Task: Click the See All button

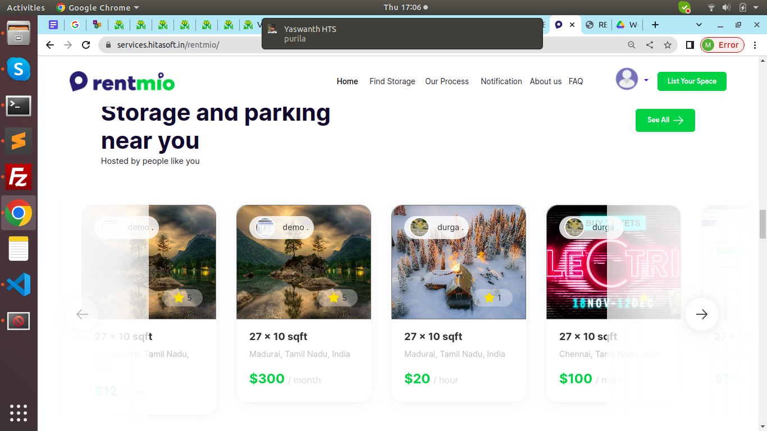Action: pyautogui.click(x=665, y=120)
